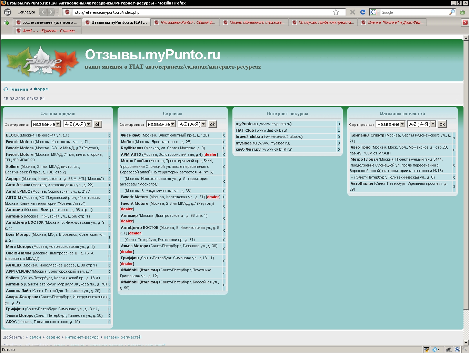The image size is (469, 353).
Task: Click the S icon in status bar
Action: (457, 349)
